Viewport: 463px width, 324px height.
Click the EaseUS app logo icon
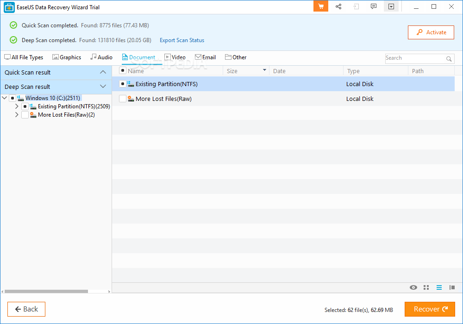[x=9, y=7]
